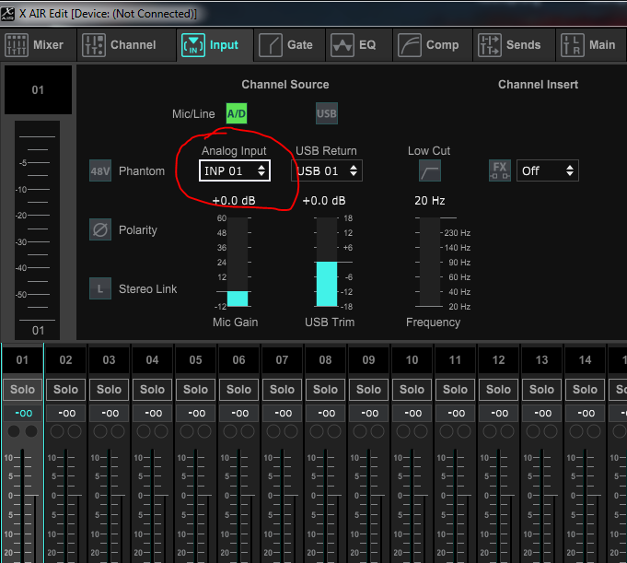The height and width of the screenshot is (563, 627).
Task: Click the Channel Source heading
Action: (285, 85)
